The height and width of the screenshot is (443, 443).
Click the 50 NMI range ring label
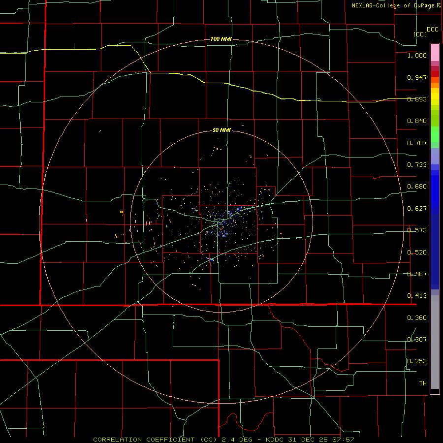[x=221, y=130]
